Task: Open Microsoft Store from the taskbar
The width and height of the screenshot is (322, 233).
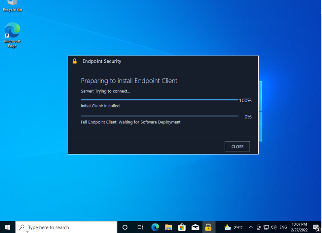Action: (x=182, y=227)
